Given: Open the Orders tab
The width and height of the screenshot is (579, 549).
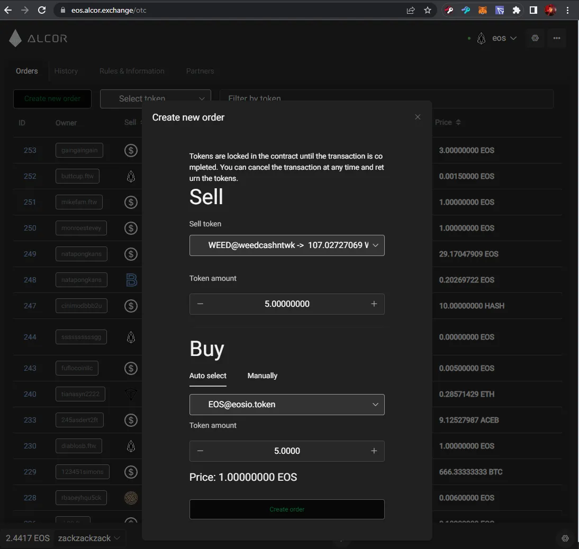Looking at the screenshot, I should (26, 71).
